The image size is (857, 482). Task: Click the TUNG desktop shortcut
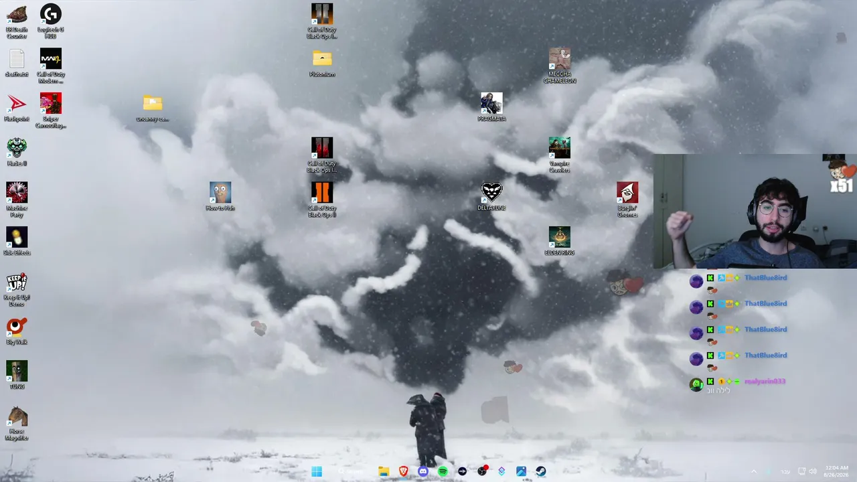17,375
